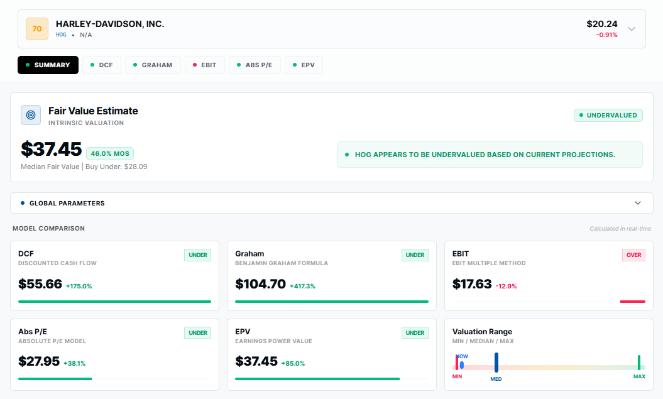This screenshot has width=663, height=399.
Task: Open the Summary tab
Action: tap(48, 65)
